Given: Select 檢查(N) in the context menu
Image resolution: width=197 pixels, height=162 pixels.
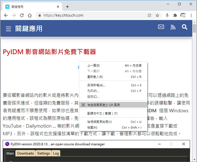Looking at the screenshot, I should (113, 128).
